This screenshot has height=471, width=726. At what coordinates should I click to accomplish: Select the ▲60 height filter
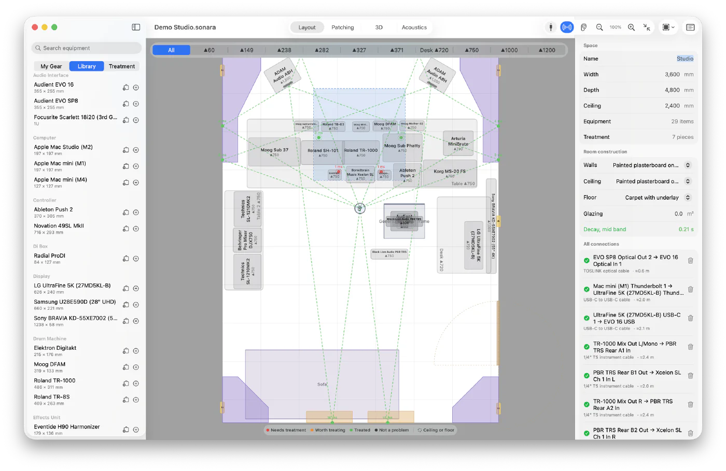pos(209,50)
